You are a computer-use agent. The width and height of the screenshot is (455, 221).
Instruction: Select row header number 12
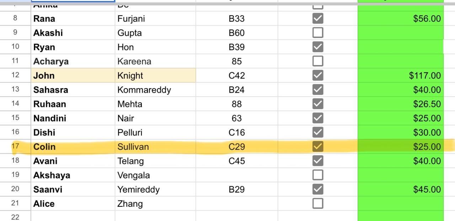click(15, 75)
